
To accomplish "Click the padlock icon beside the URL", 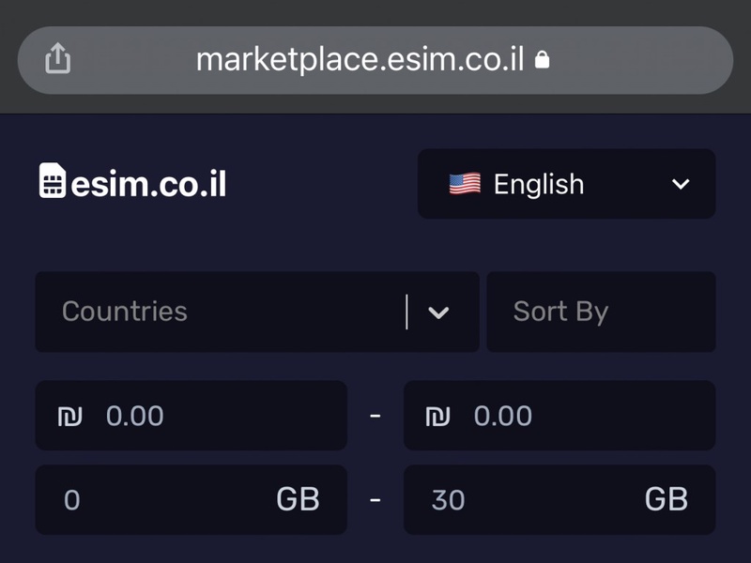I will [543, 60].
